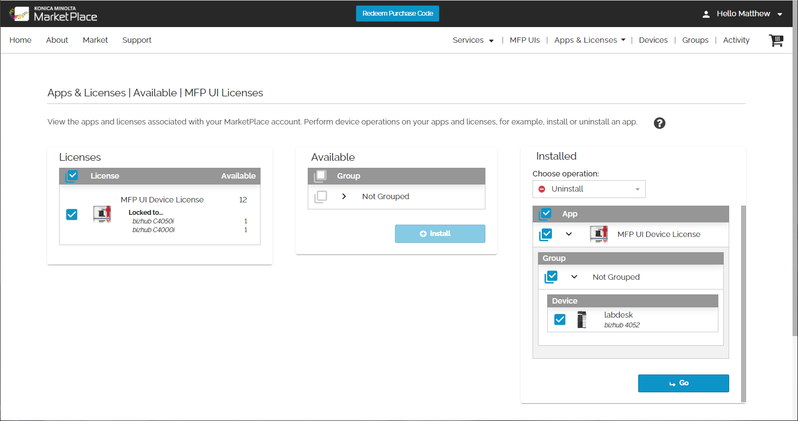The width and height of the screenshot is (798, 421).
Task: Click MFP UI Device License icon in Installed panel
Action: 599,234
